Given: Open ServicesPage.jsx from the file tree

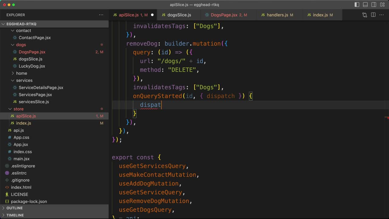Looking at the screenshot, I should click(35, 95).
